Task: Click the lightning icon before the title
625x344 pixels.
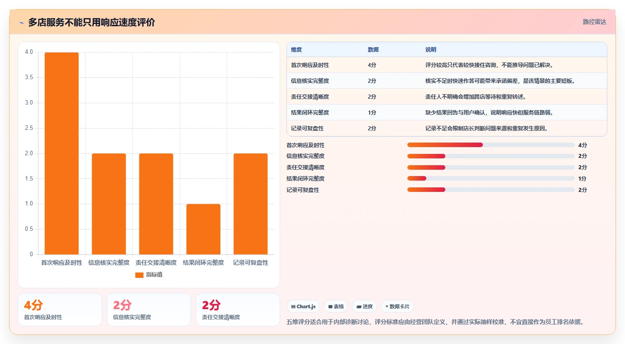Action: pyautogui.click(x=21, y=22)
